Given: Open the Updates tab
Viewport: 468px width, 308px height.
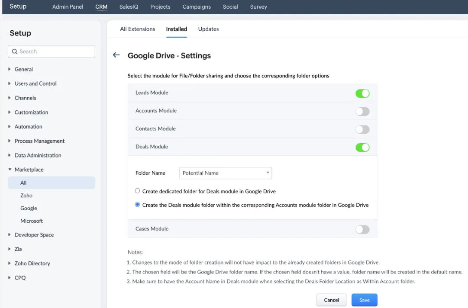Looking at the screenshot, I should 208,29.
